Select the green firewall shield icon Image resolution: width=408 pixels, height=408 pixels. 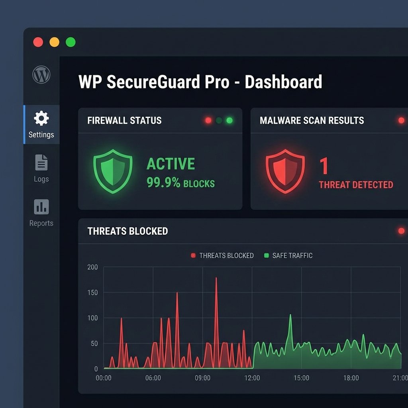coord(113,171)
